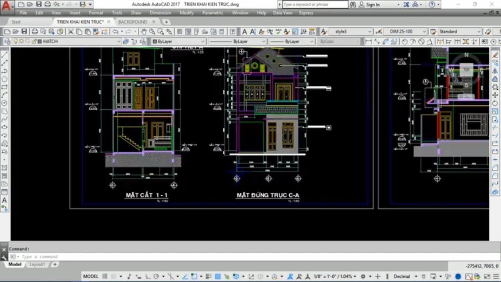501x282 pixels.
Task: Add a new drawing tab with plus button
Action: [166, 22]
